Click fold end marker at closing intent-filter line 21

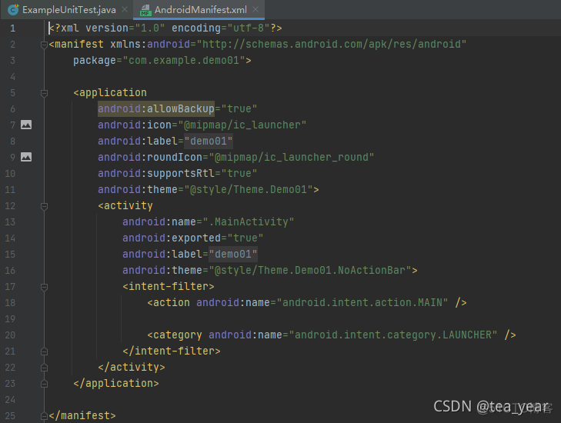pyautogui.click(x=44, y=351)
